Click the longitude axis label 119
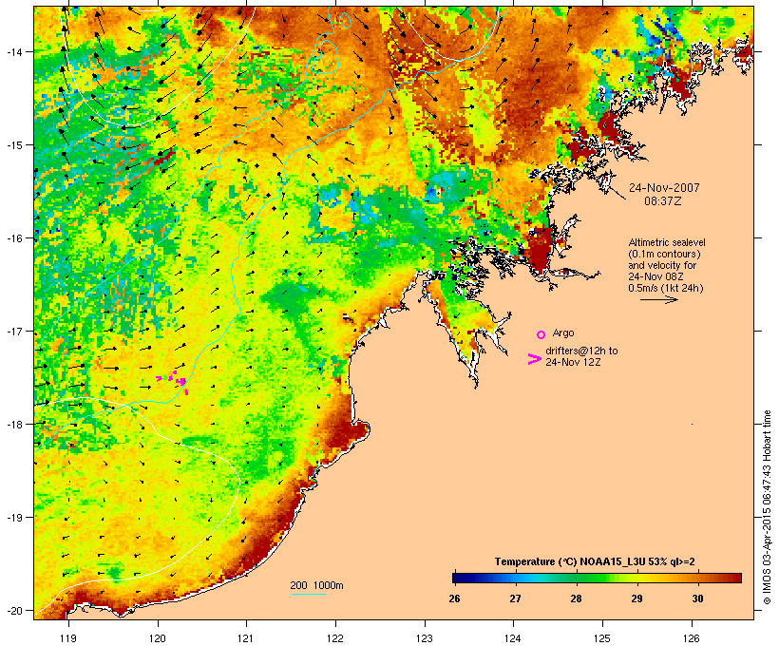The height and width of the screenshot is (646, 779). [68, 638]
